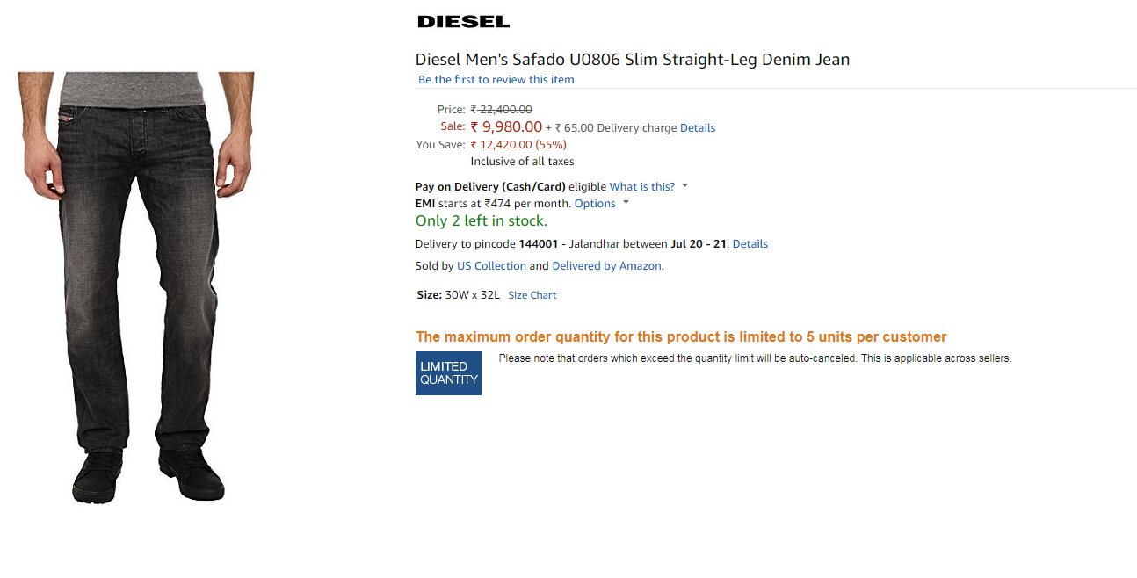This screenshot has width=1137, height=578.
Task: Click the struck-through price ₹ 22,400.00
Action: [501, 110]
